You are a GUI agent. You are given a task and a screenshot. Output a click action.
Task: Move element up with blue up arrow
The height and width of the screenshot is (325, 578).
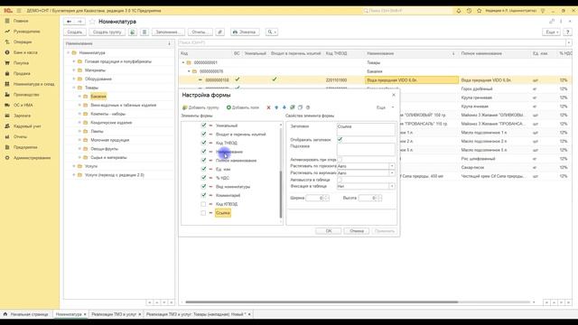coord(276,107)
